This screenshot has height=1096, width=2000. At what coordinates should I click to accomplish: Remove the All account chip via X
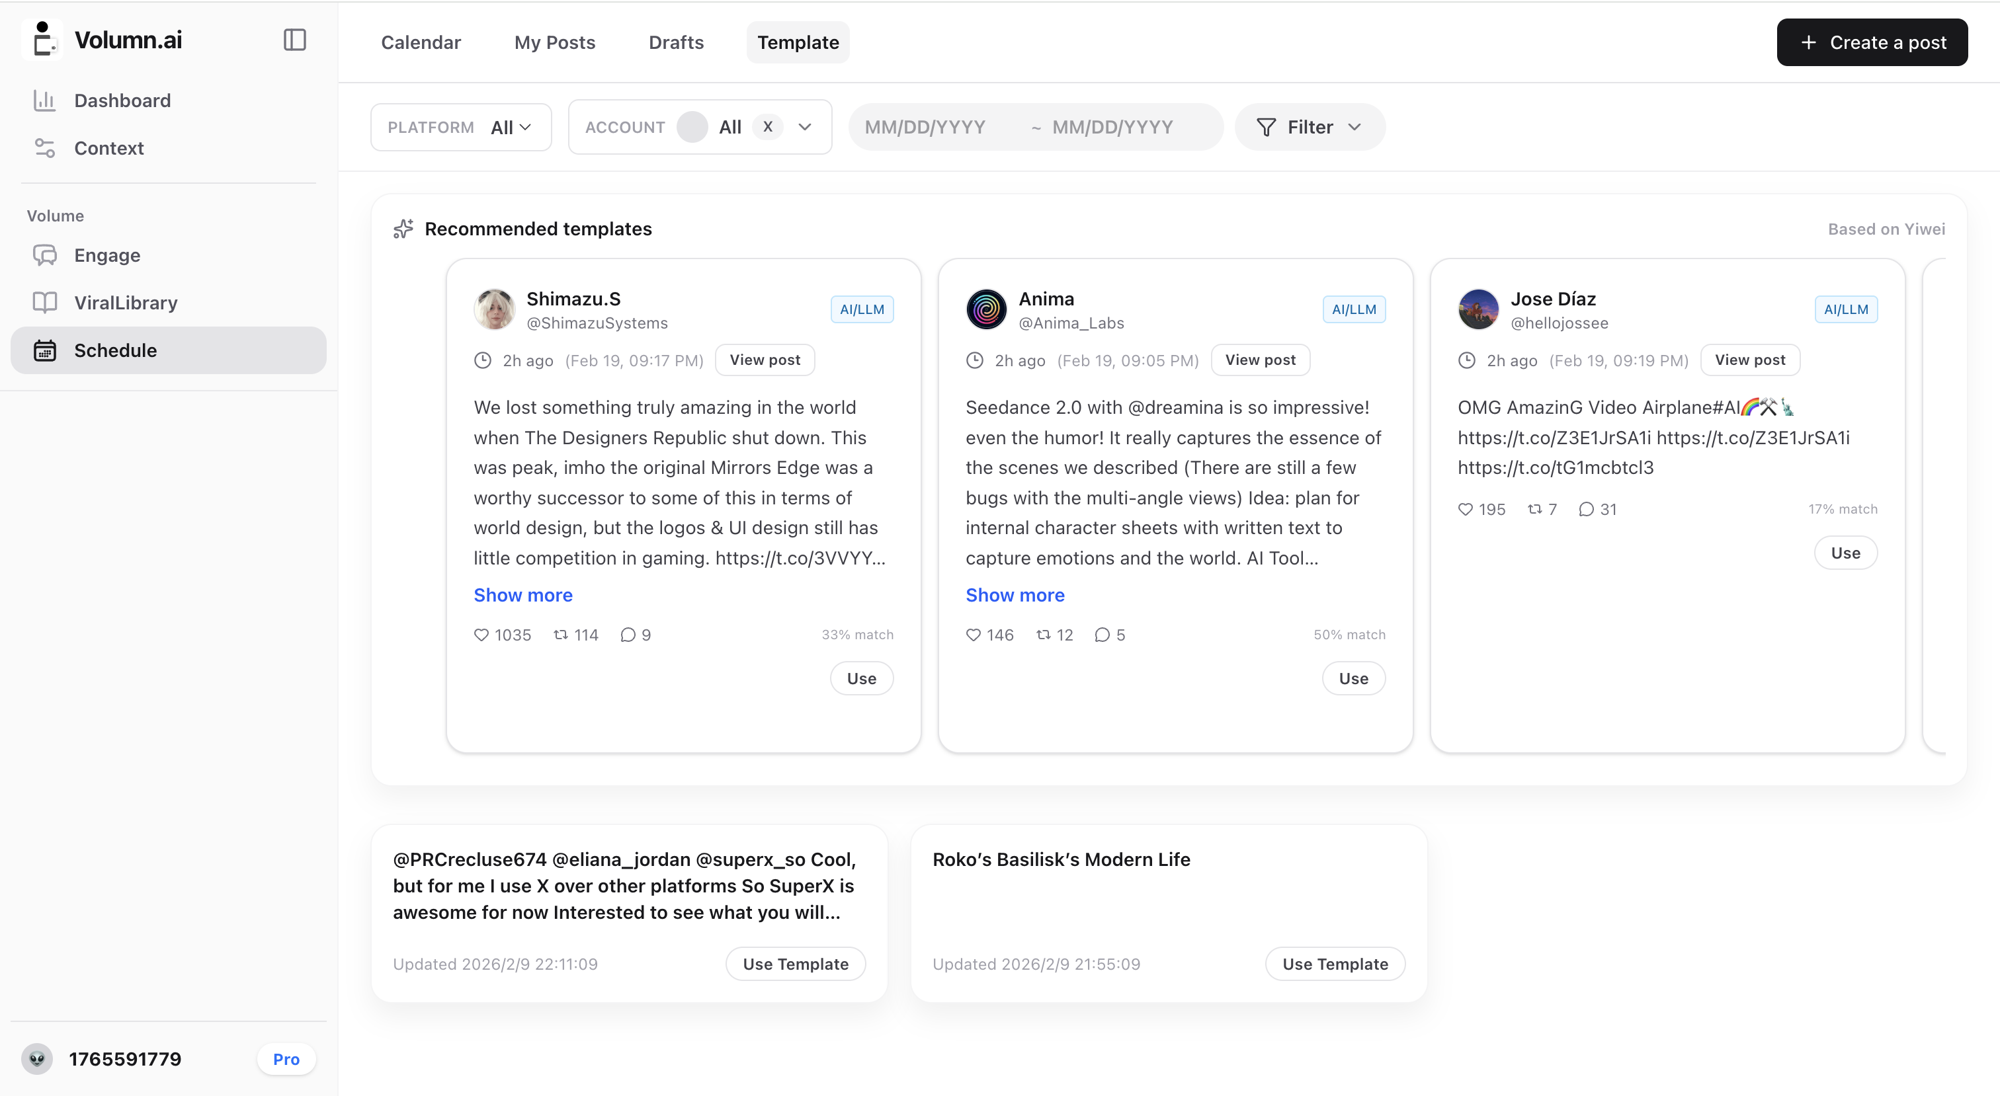point(767,126)
